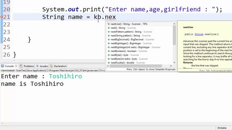Switch to the Console tab

click(x=9, y=66)
